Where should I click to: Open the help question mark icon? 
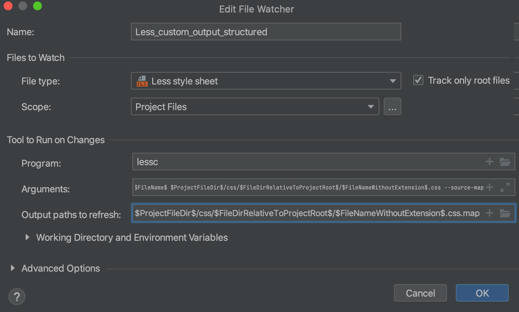pyautogui.click(x=17, y=296)
